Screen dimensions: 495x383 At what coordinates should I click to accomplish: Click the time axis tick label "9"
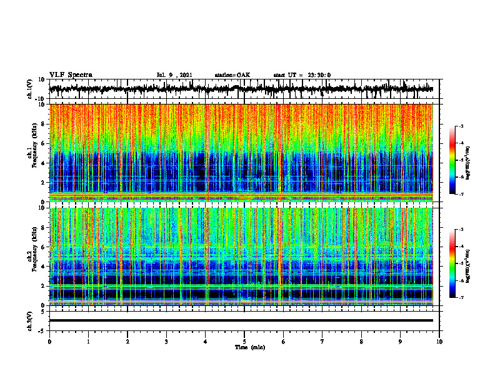tap(400, 342)
